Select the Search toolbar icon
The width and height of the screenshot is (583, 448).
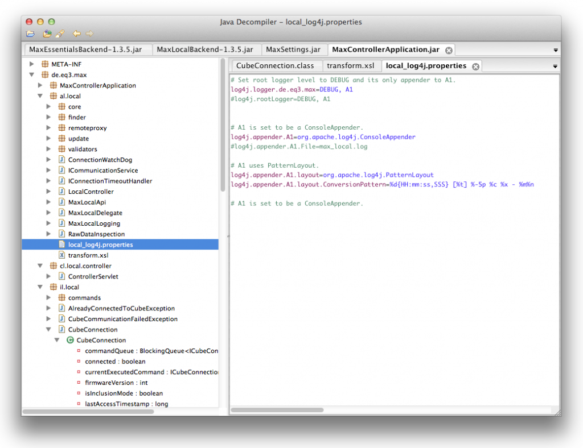tap(60, 33)
